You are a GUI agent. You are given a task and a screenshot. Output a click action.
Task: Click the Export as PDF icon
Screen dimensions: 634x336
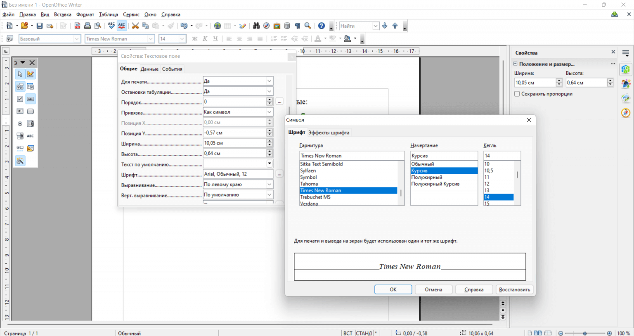point(77,26)
